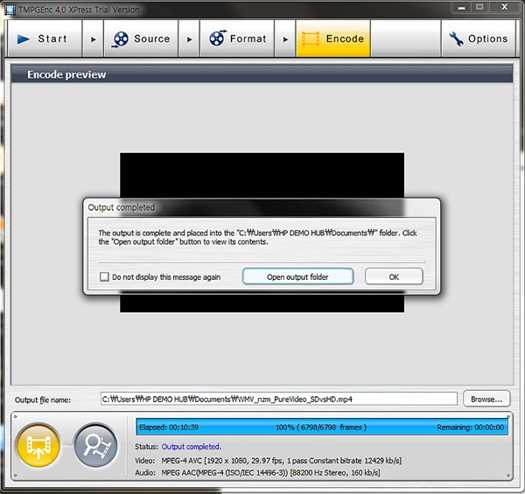
Task: Close the TMPGEnc window
Action: 505,7
